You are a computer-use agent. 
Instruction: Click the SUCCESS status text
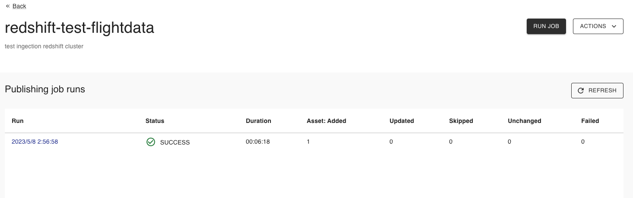tap(175, 142)
